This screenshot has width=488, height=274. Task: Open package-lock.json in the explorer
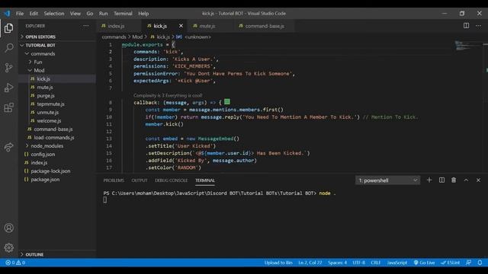50,170
